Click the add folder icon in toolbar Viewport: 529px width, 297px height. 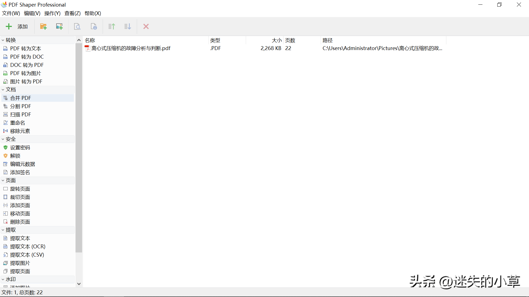coord(43,26)
